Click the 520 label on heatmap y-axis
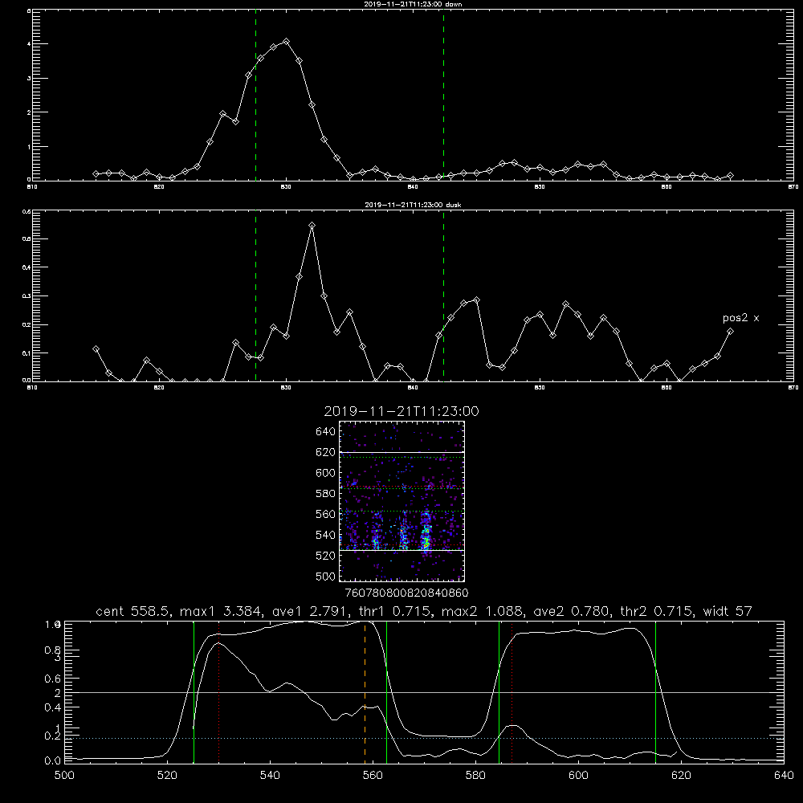Viewport: 803px width, 803px height. tap(326, 555)
